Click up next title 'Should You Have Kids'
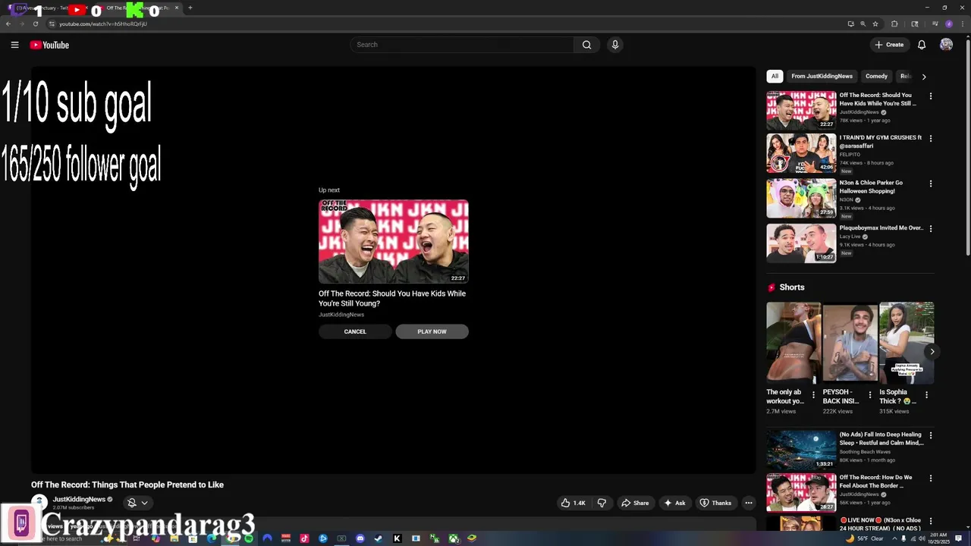 click(x=392, y=298)
